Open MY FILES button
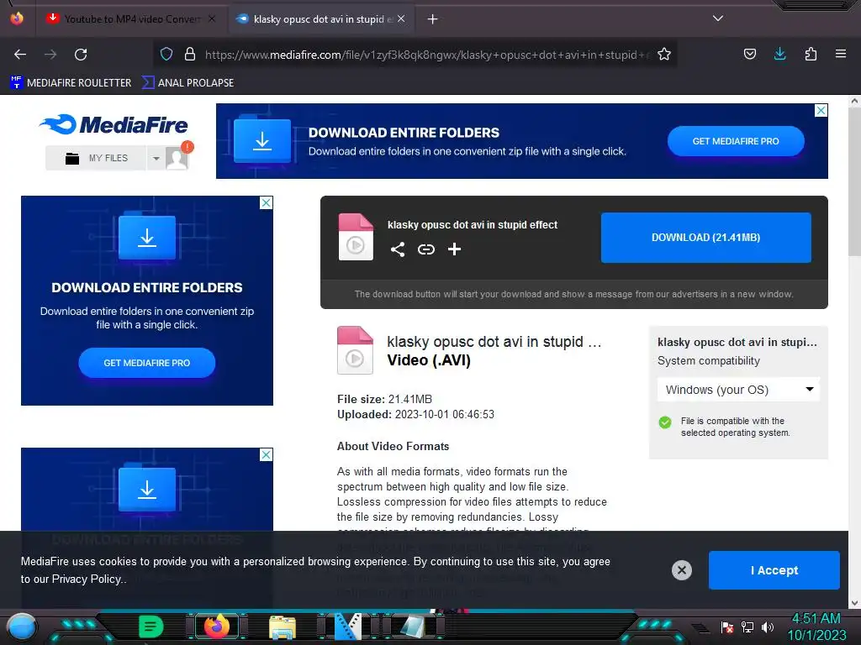 pyautogui.click(x=96, y=158)
